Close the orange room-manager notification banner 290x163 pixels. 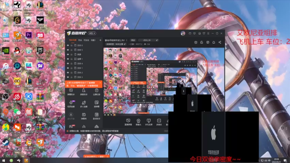tap(100, 83)
